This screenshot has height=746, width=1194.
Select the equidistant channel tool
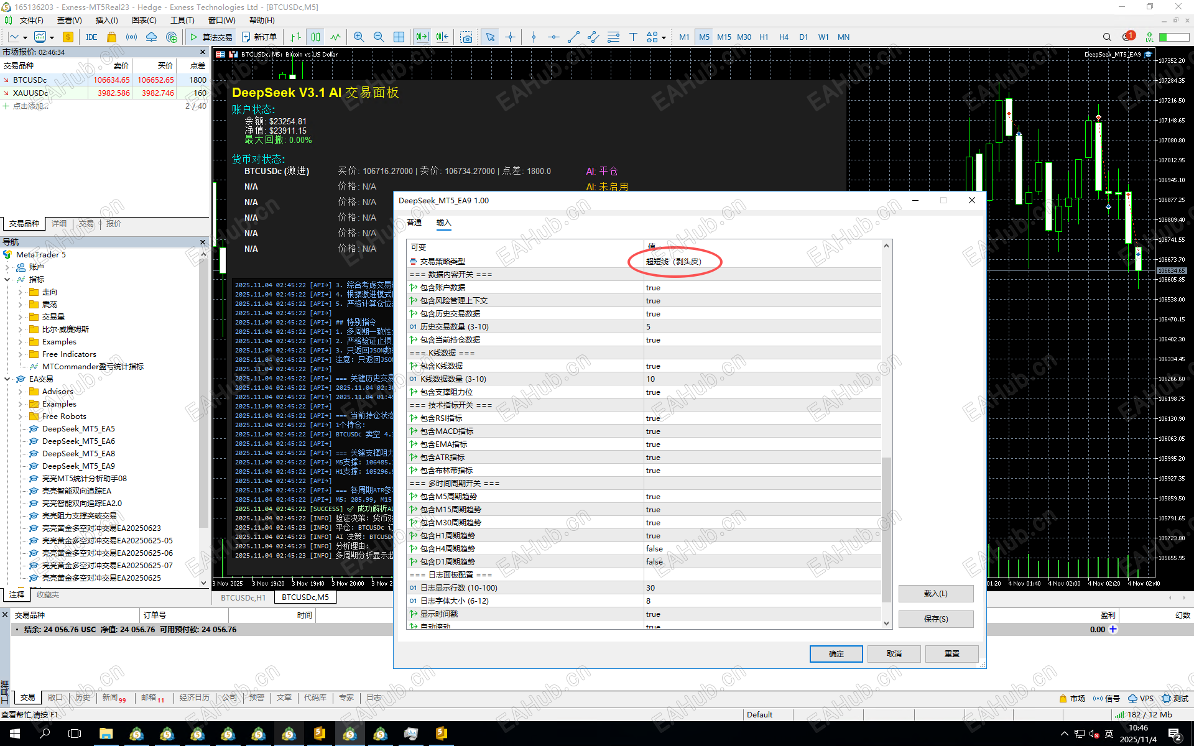click(593, 37)
